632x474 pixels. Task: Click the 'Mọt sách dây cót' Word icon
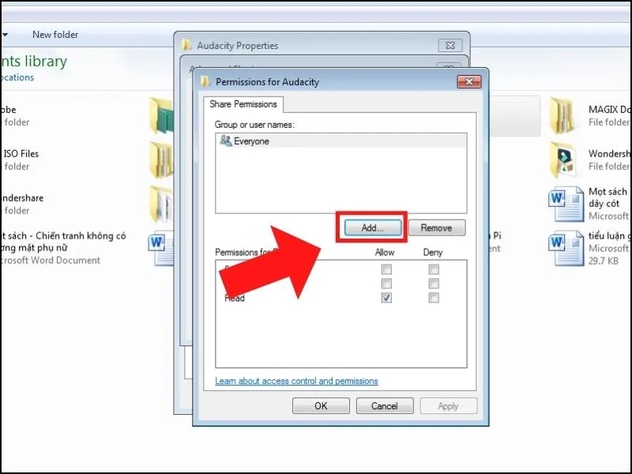click(566, 205)
